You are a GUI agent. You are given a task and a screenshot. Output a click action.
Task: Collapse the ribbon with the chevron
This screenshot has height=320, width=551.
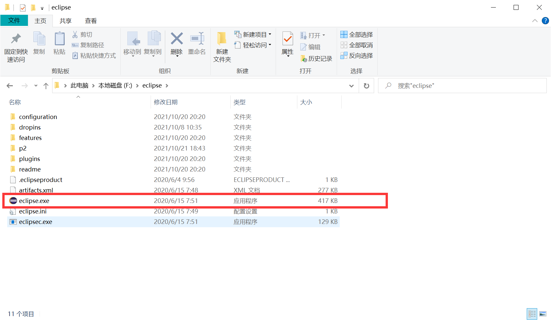point(535,21)
